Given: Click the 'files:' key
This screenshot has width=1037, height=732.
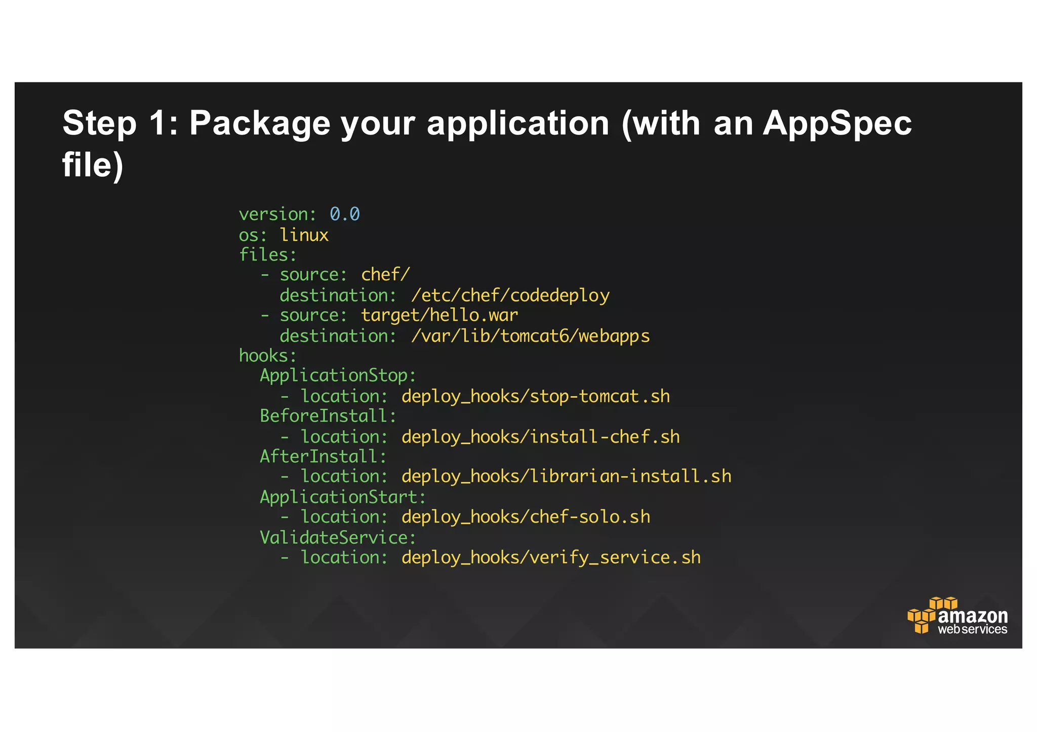Looking at the screenshot, I should tap(267, 254).
